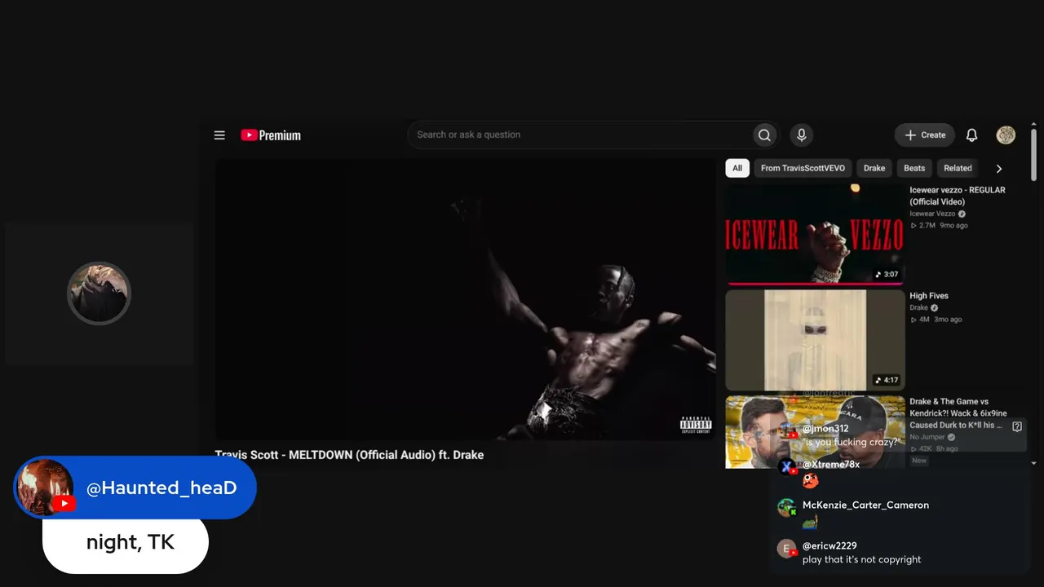Open the High Fives video thumbnail
The width and height of the screenshot is (1044, 587).
[x=815, y=340]
